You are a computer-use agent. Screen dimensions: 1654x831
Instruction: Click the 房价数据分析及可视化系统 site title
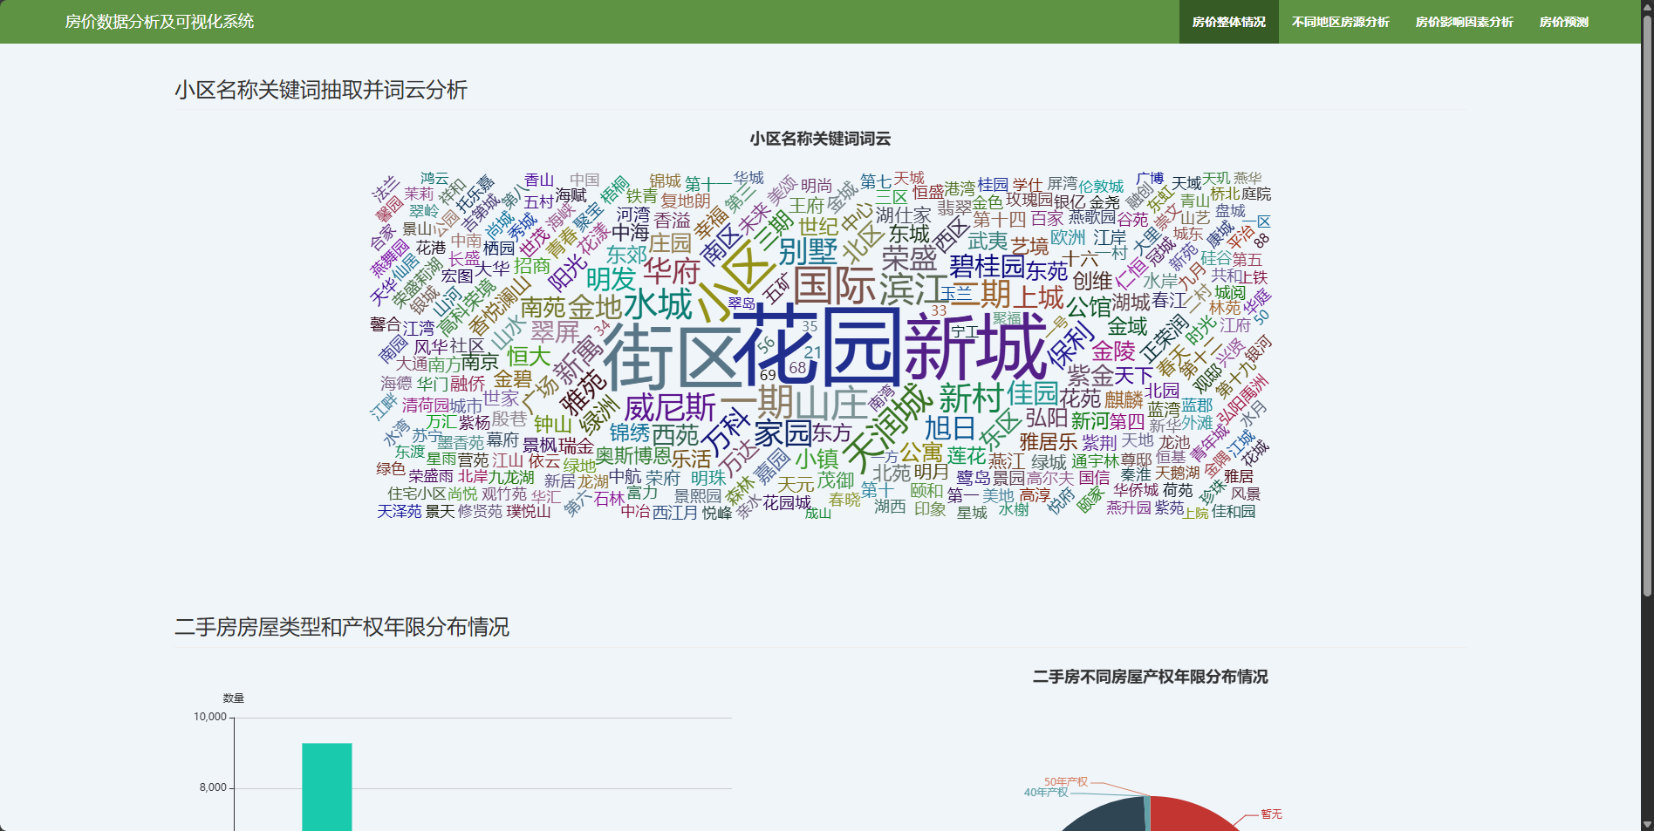[160, 22]
